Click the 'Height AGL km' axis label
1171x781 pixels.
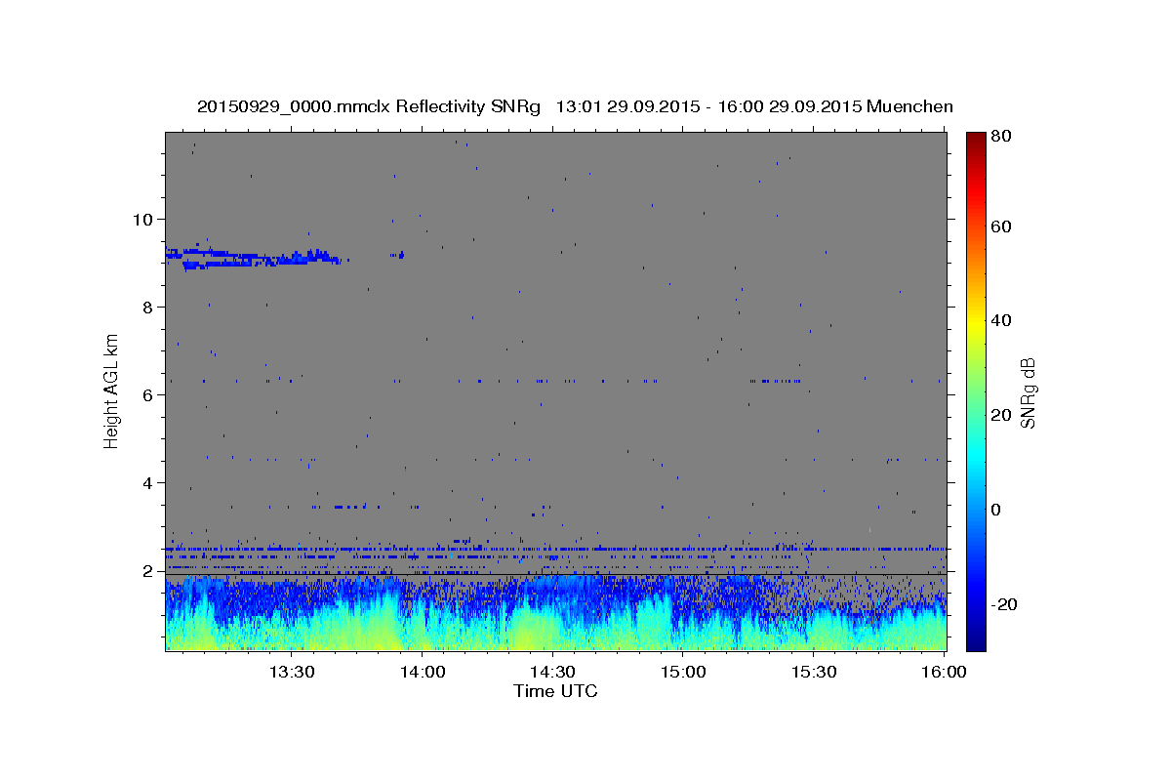(x=111, y=391)
